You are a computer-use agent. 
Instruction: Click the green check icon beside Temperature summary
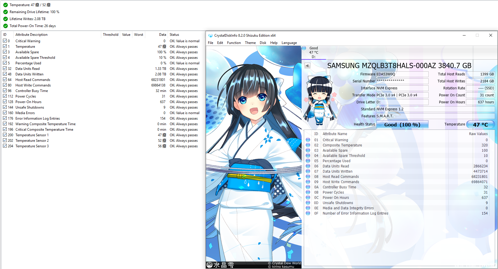click(6, 5)
